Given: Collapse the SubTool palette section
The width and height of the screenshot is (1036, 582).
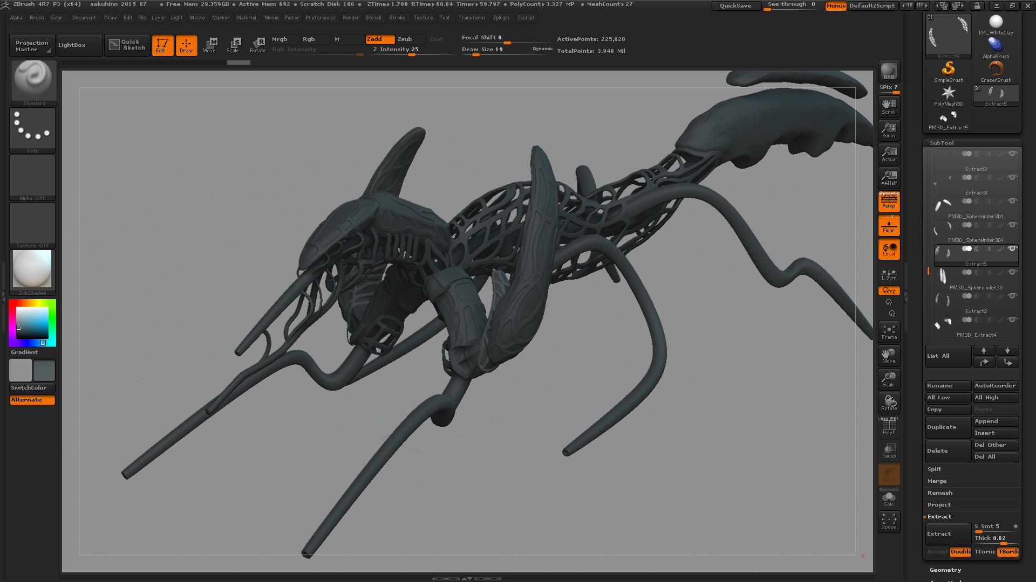Looking at the screenshot, I should (942, 143).
